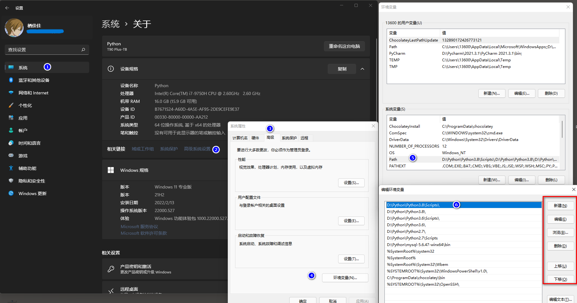Open 网络和 Internet settings
This screenshot has height=303, width=577.
[x=47, y=93]
